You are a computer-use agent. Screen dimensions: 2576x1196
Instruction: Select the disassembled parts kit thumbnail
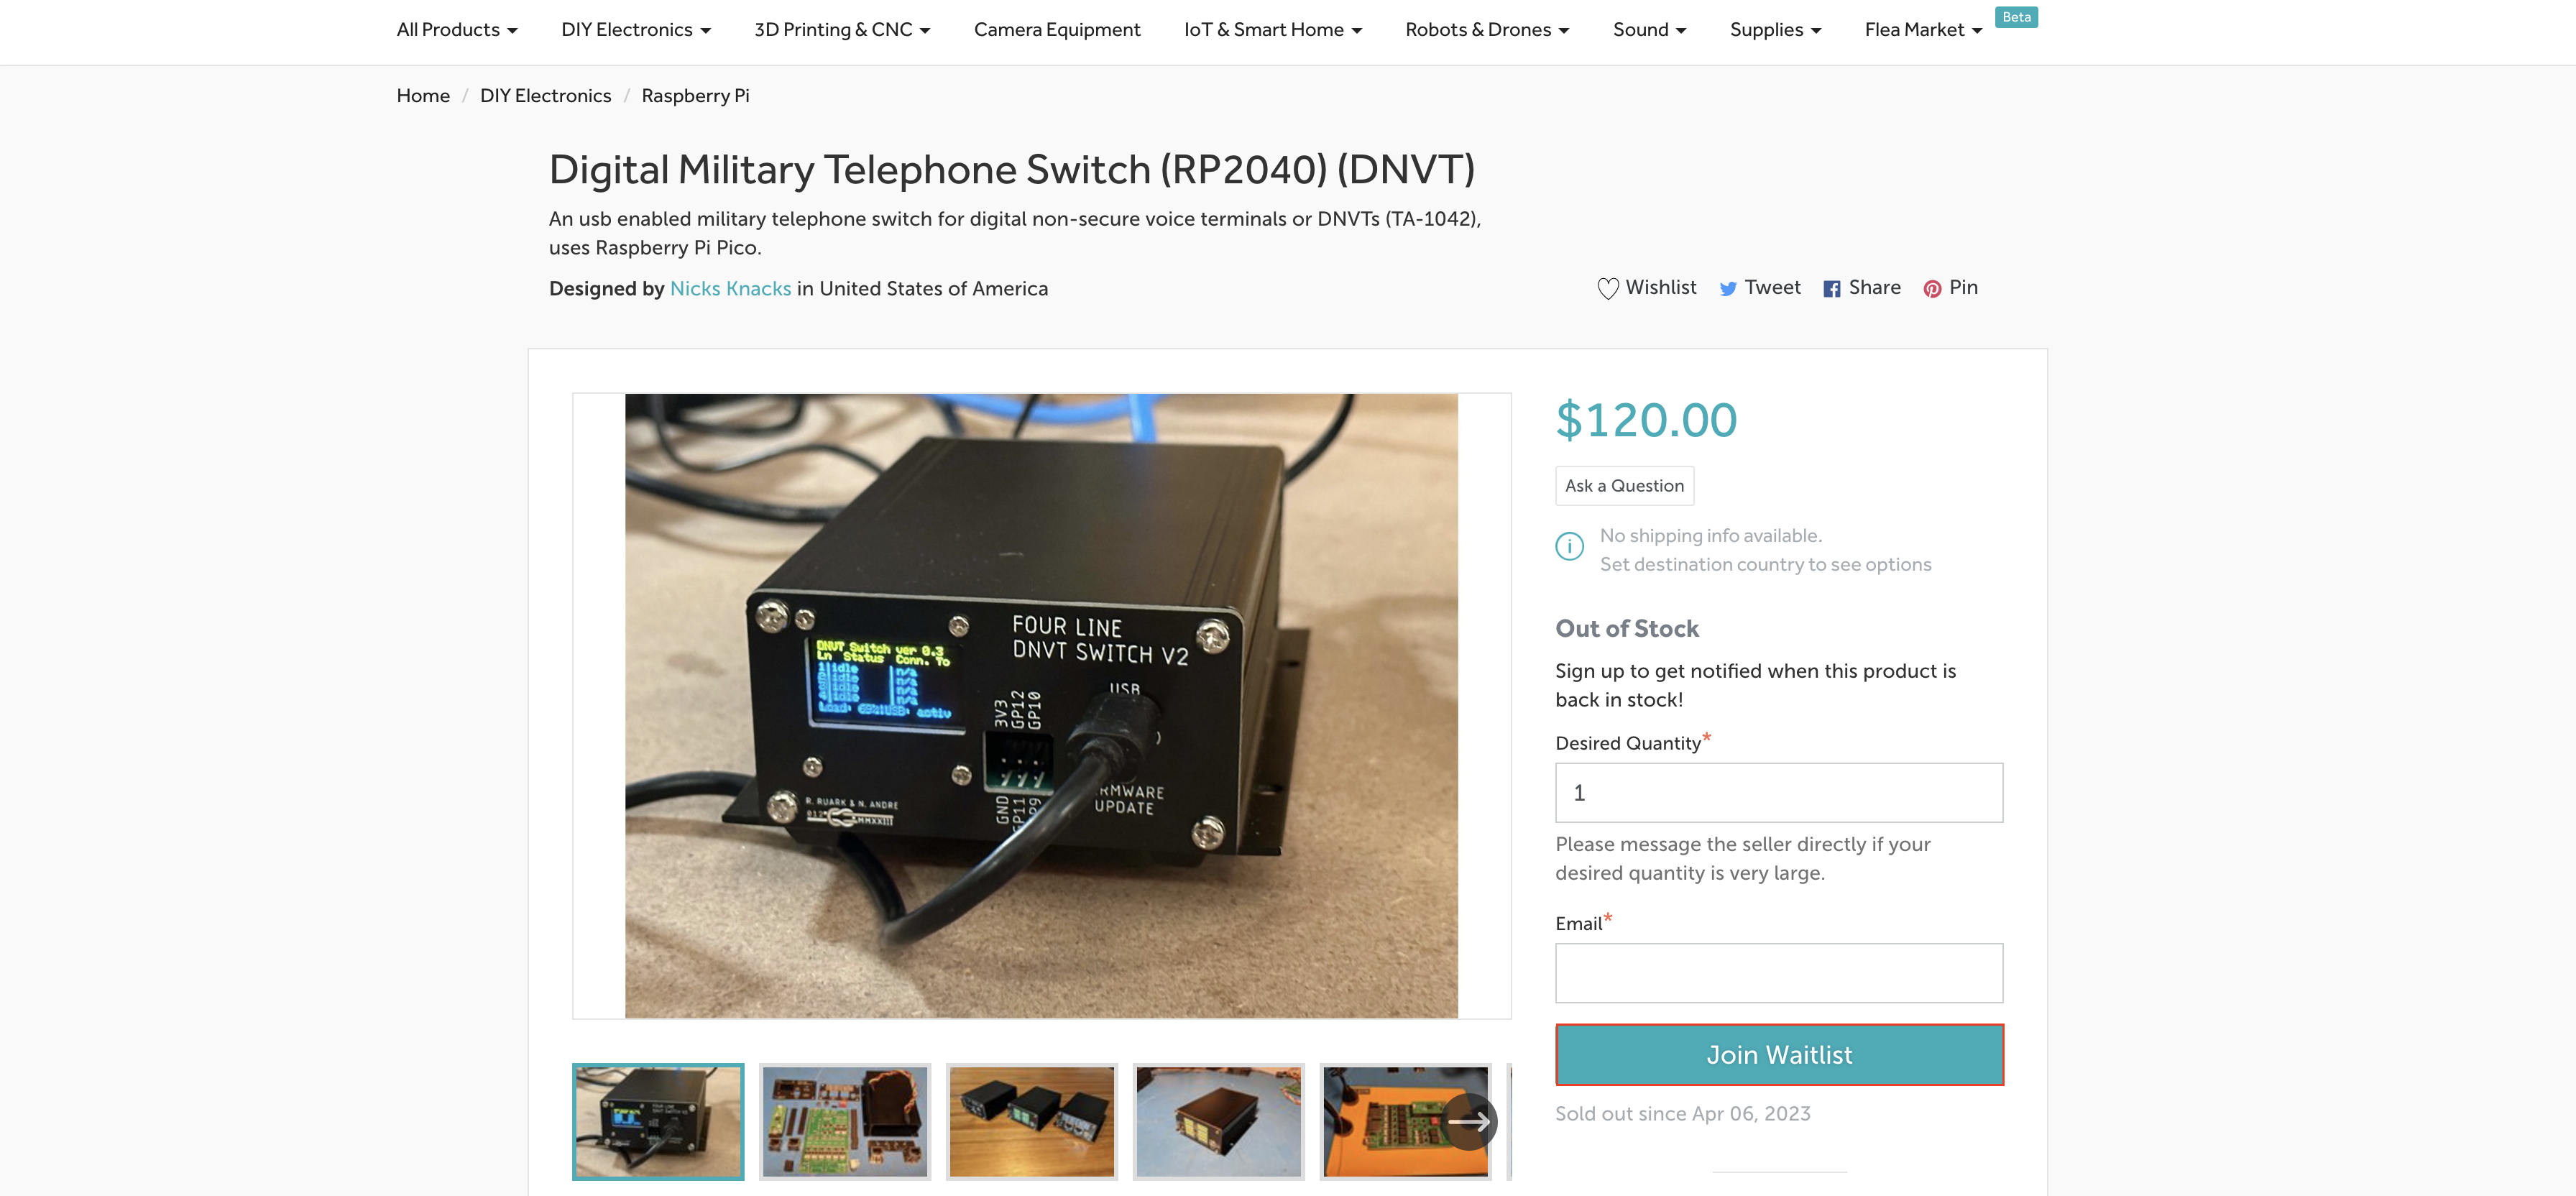click(x=845, y=1121)
